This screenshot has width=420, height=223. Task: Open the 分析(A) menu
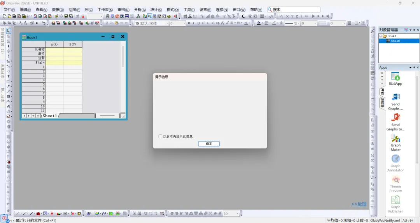(140, 10)
